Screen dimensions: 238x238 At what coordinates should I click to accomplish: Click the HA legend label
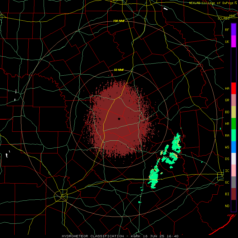[x=227, y=89]
